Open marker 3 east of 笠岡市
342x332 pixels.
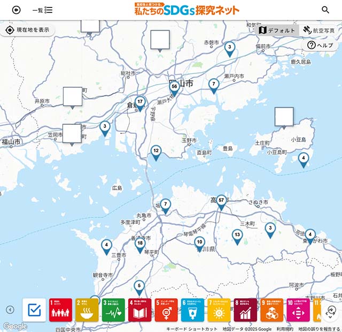point(105,129)
